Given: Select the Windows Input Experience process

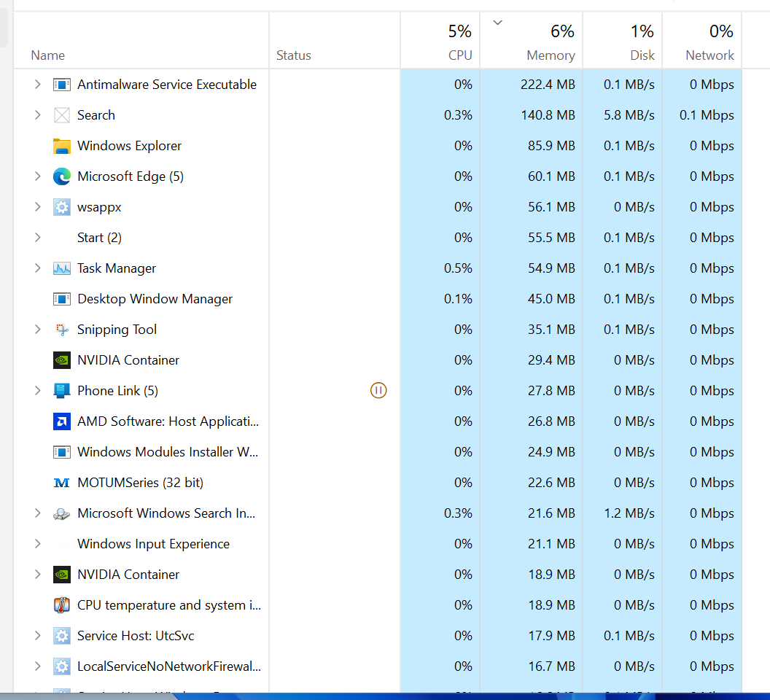Looking at the screenshot, I should [153, 544].
